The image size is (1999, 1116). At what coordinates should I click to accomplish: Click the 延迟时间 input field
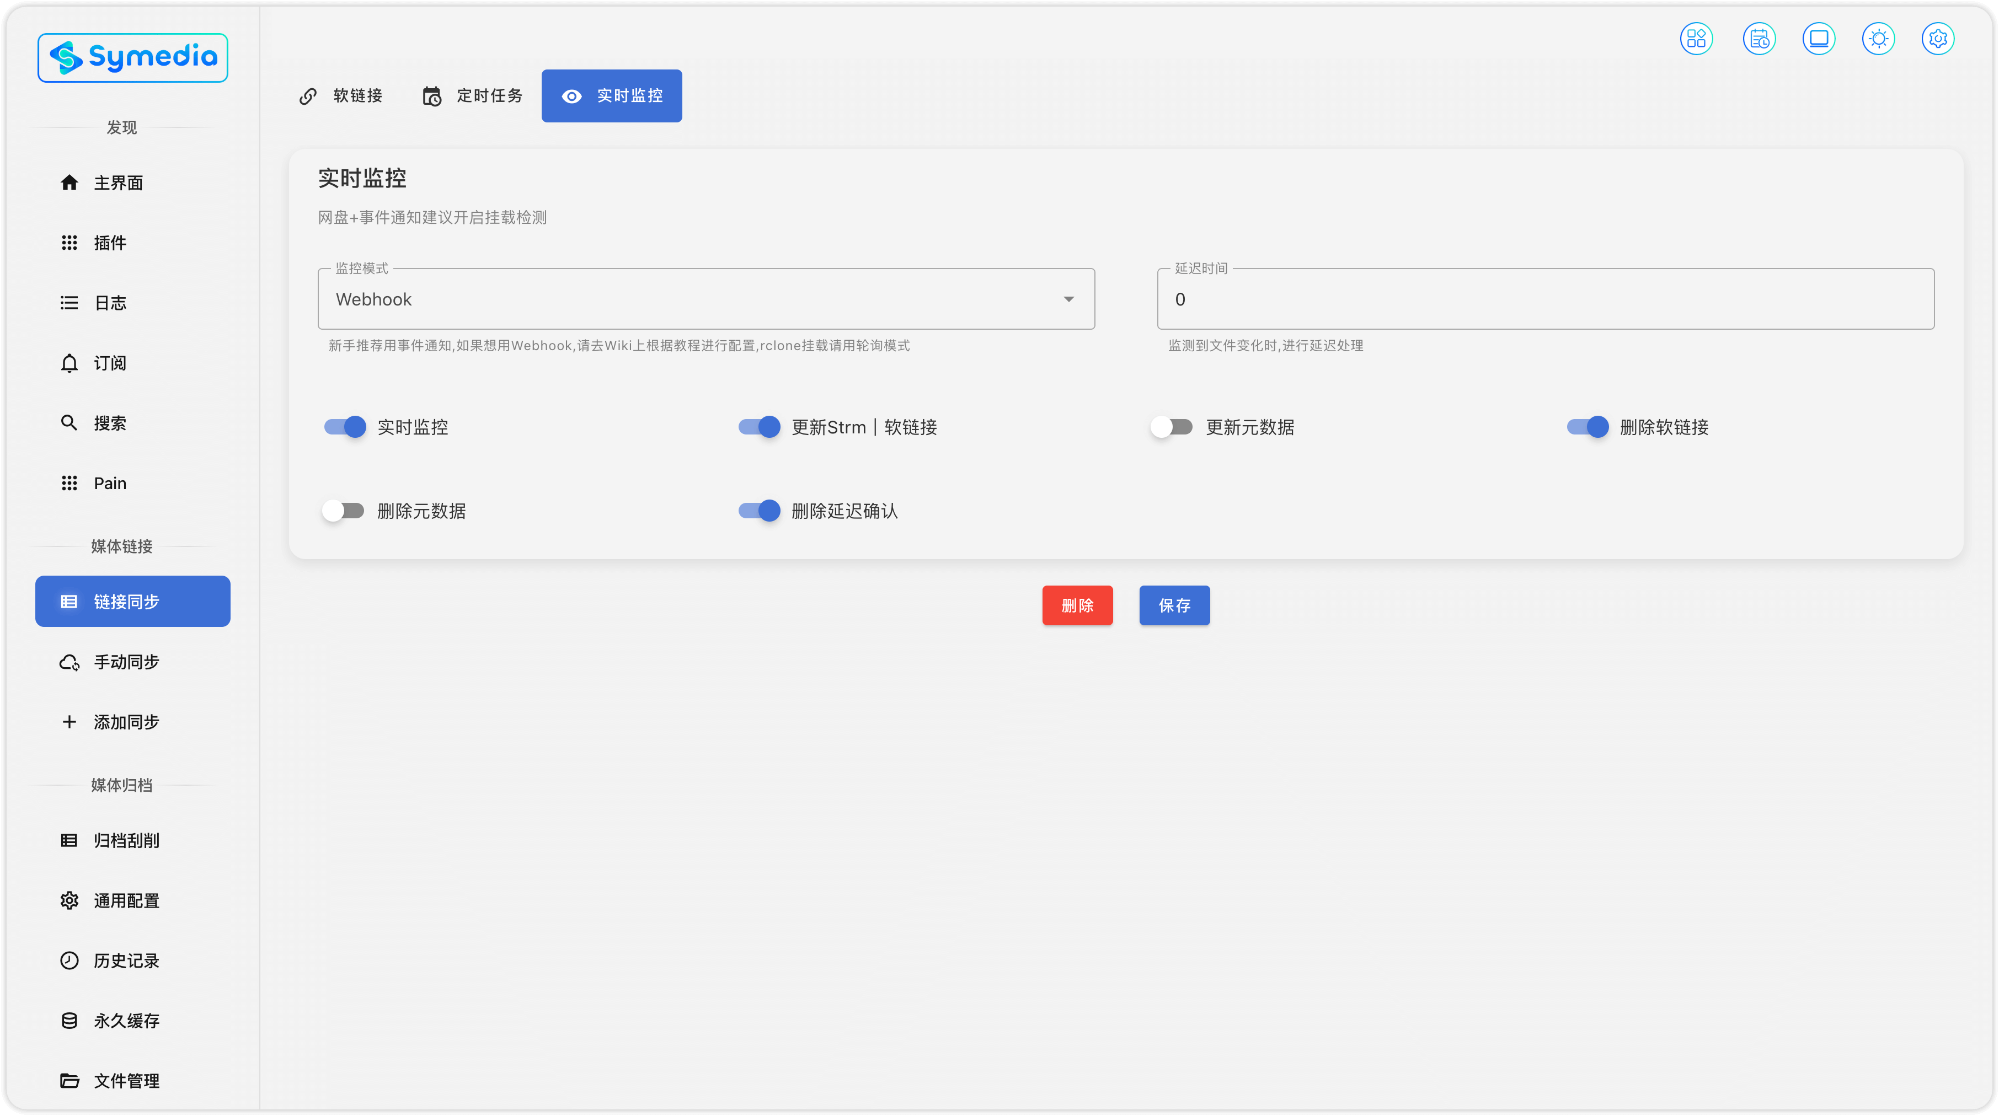pyautogui.click(x=1544, y=299)
